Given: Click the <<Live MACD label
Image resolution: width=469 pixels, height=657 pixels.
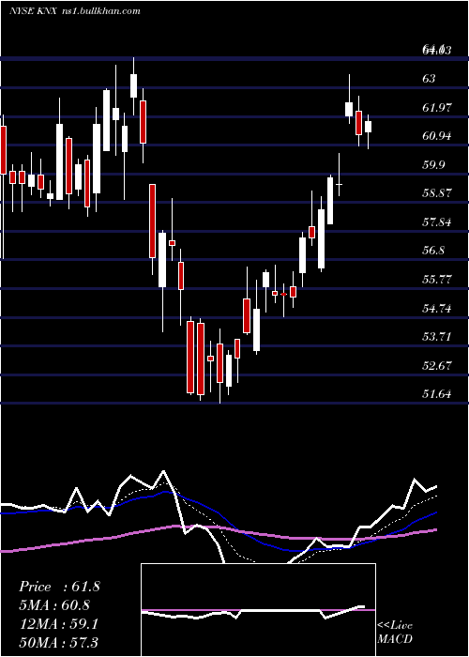Looking at the screenshot, I should [395, 632].
